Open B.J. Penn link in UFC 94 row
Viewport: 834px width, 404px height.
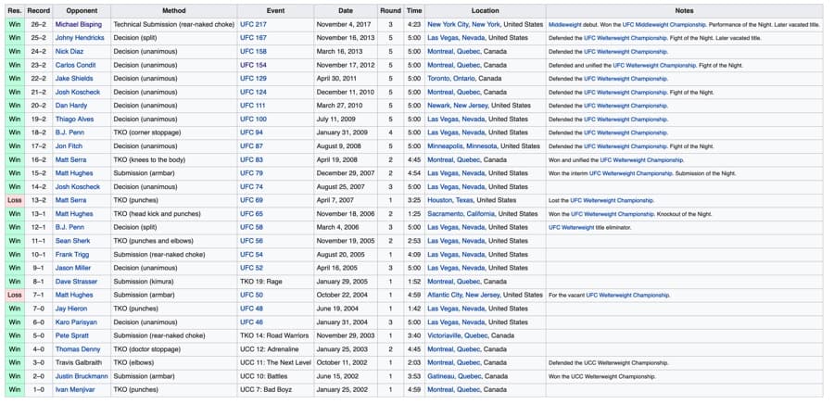(x=69, y=133)
